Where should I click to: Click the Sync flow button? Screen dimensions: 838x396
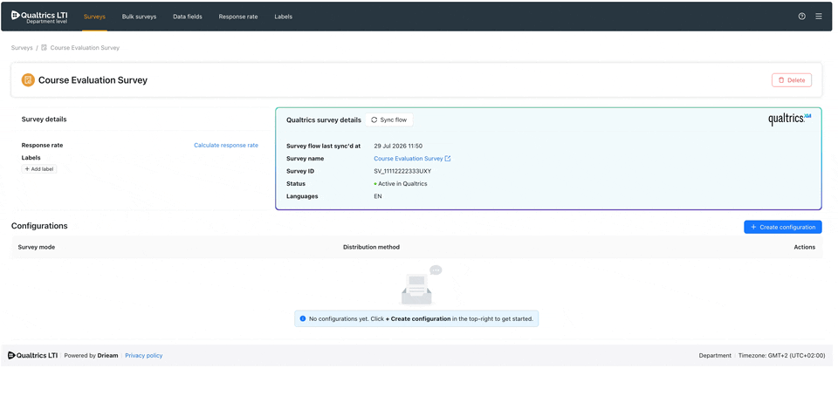[389, 120]
